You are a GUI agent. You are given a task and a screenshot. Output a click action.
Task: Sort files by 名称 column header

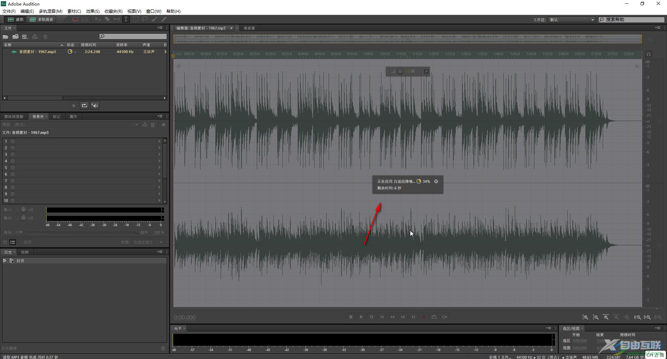(33, 45)
